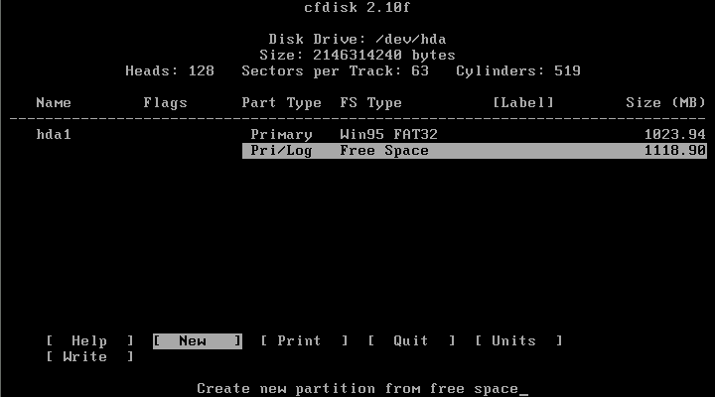Viewport: 715px width, 397px height.
Task: Select the Help menu option
Action: coord(89,340)
